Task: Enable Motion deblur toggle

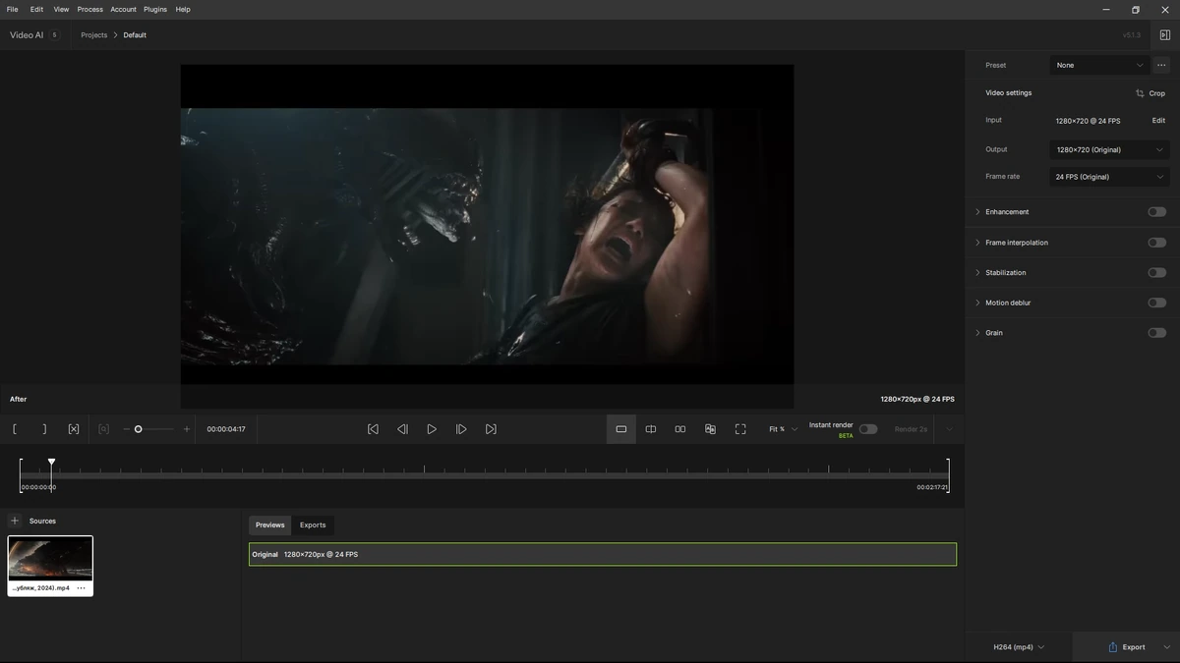Action: [1157, 303]
